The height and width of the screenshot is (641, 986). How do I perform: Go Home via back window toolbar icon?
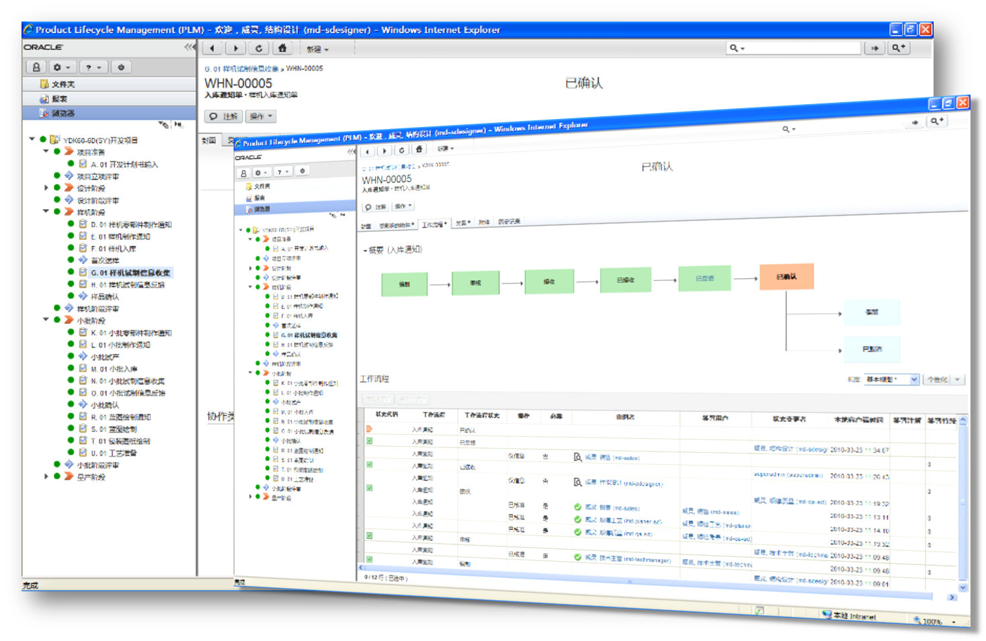coord(282,48)
